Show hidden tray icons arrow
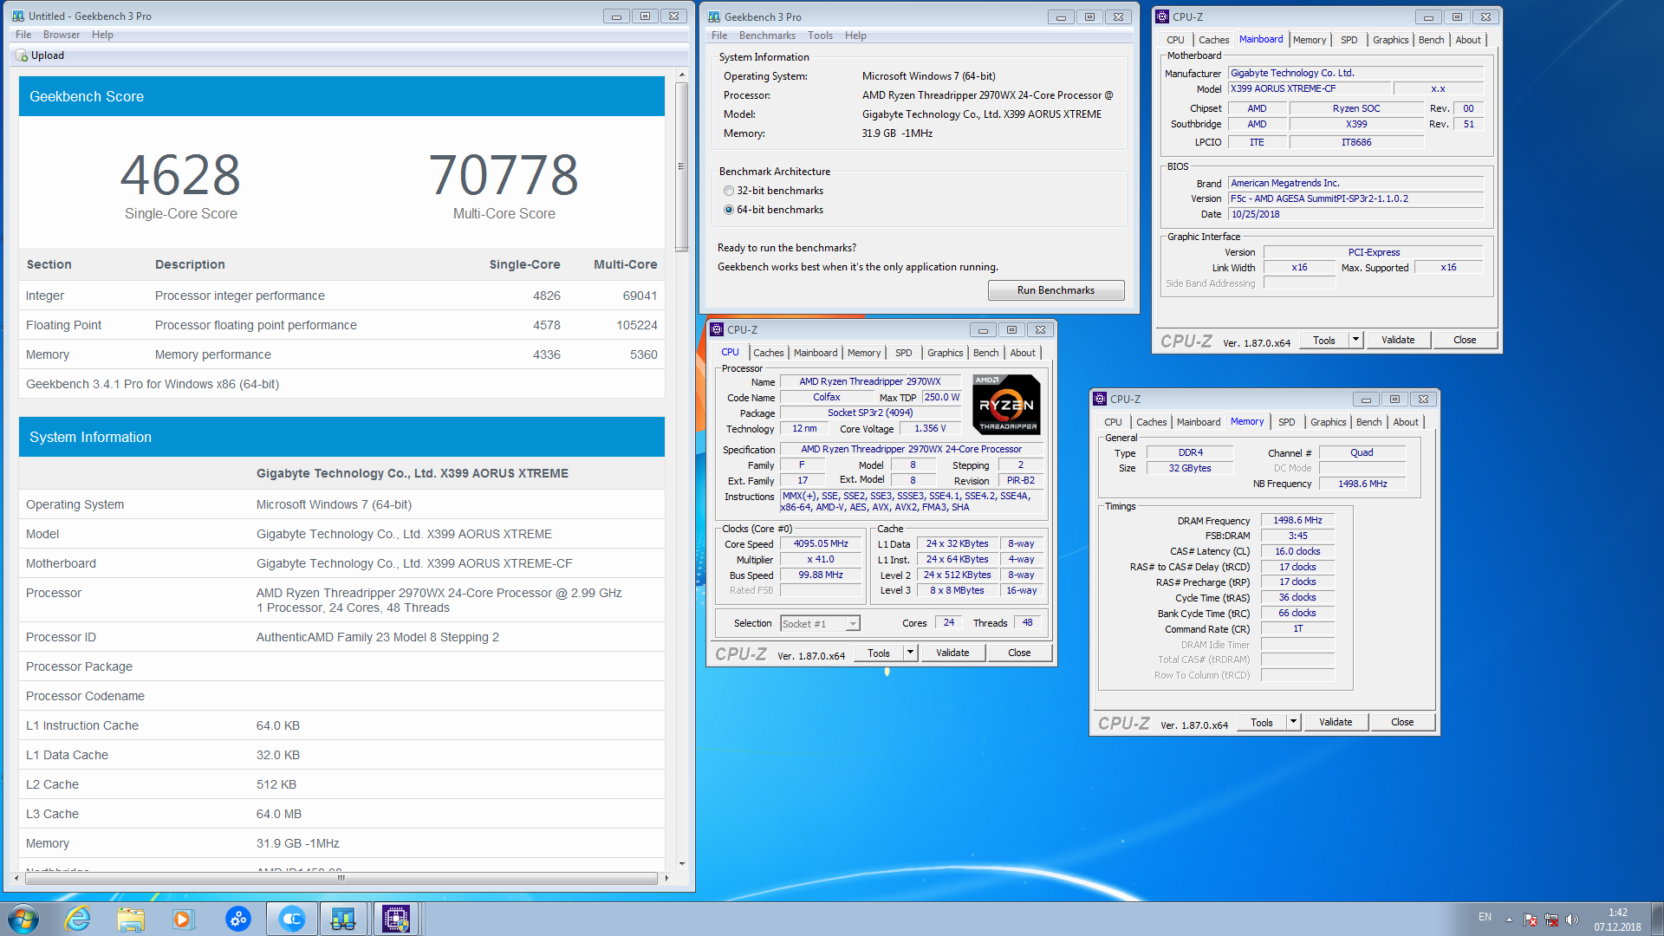The height and width of the screenshot is (936, 1664). tap(1509, 920)
